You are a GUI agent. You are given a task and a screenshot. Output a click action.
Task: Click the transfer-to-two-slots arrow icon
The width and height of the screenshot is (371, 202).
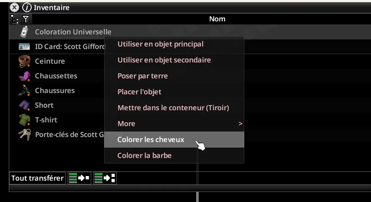[x=105, y=178]
